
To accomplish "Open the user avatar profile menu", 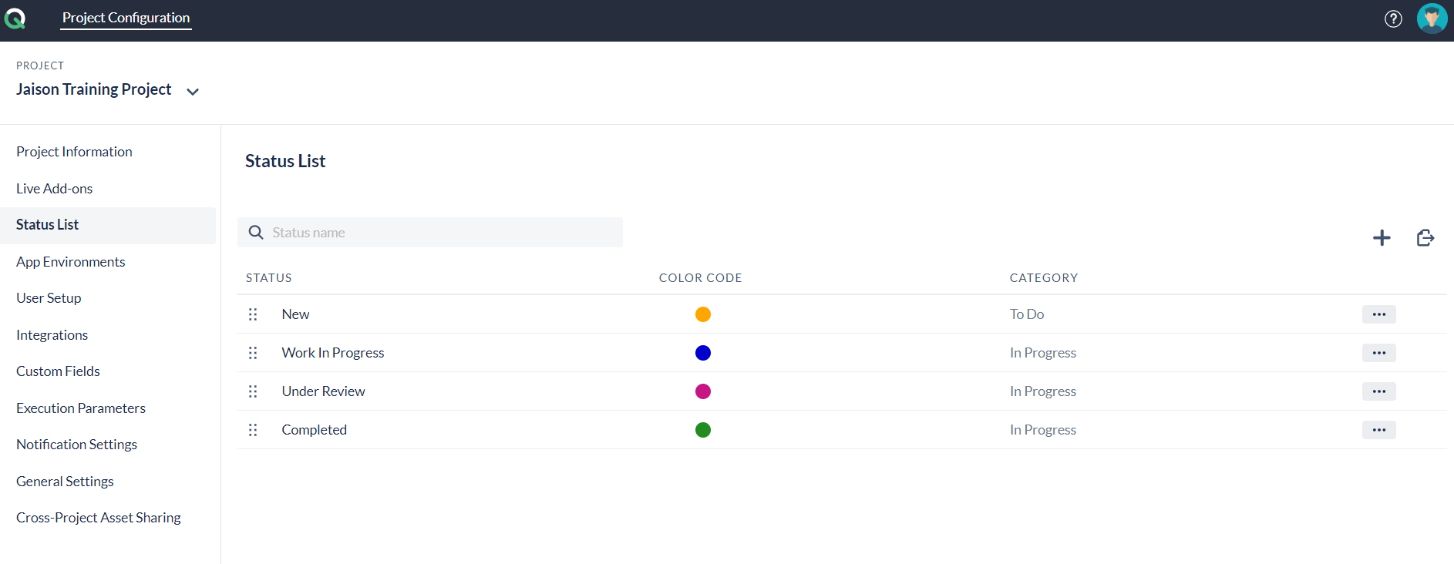I will [x=1432, y=18].
